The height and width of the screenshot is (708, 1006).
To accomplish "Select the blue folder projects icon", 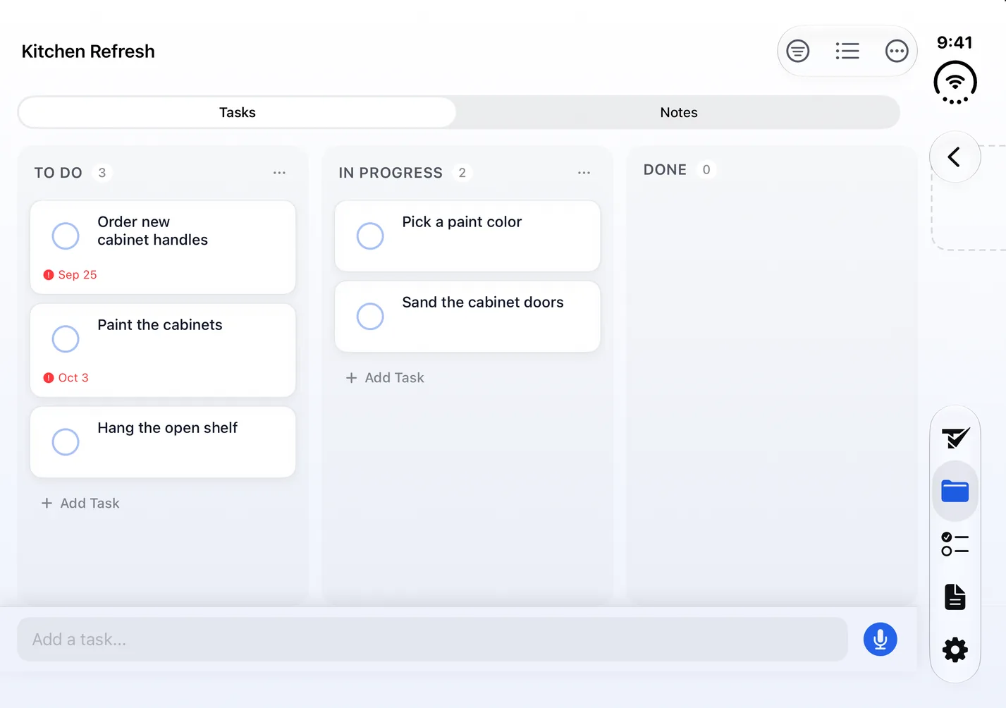I will 955,491.
